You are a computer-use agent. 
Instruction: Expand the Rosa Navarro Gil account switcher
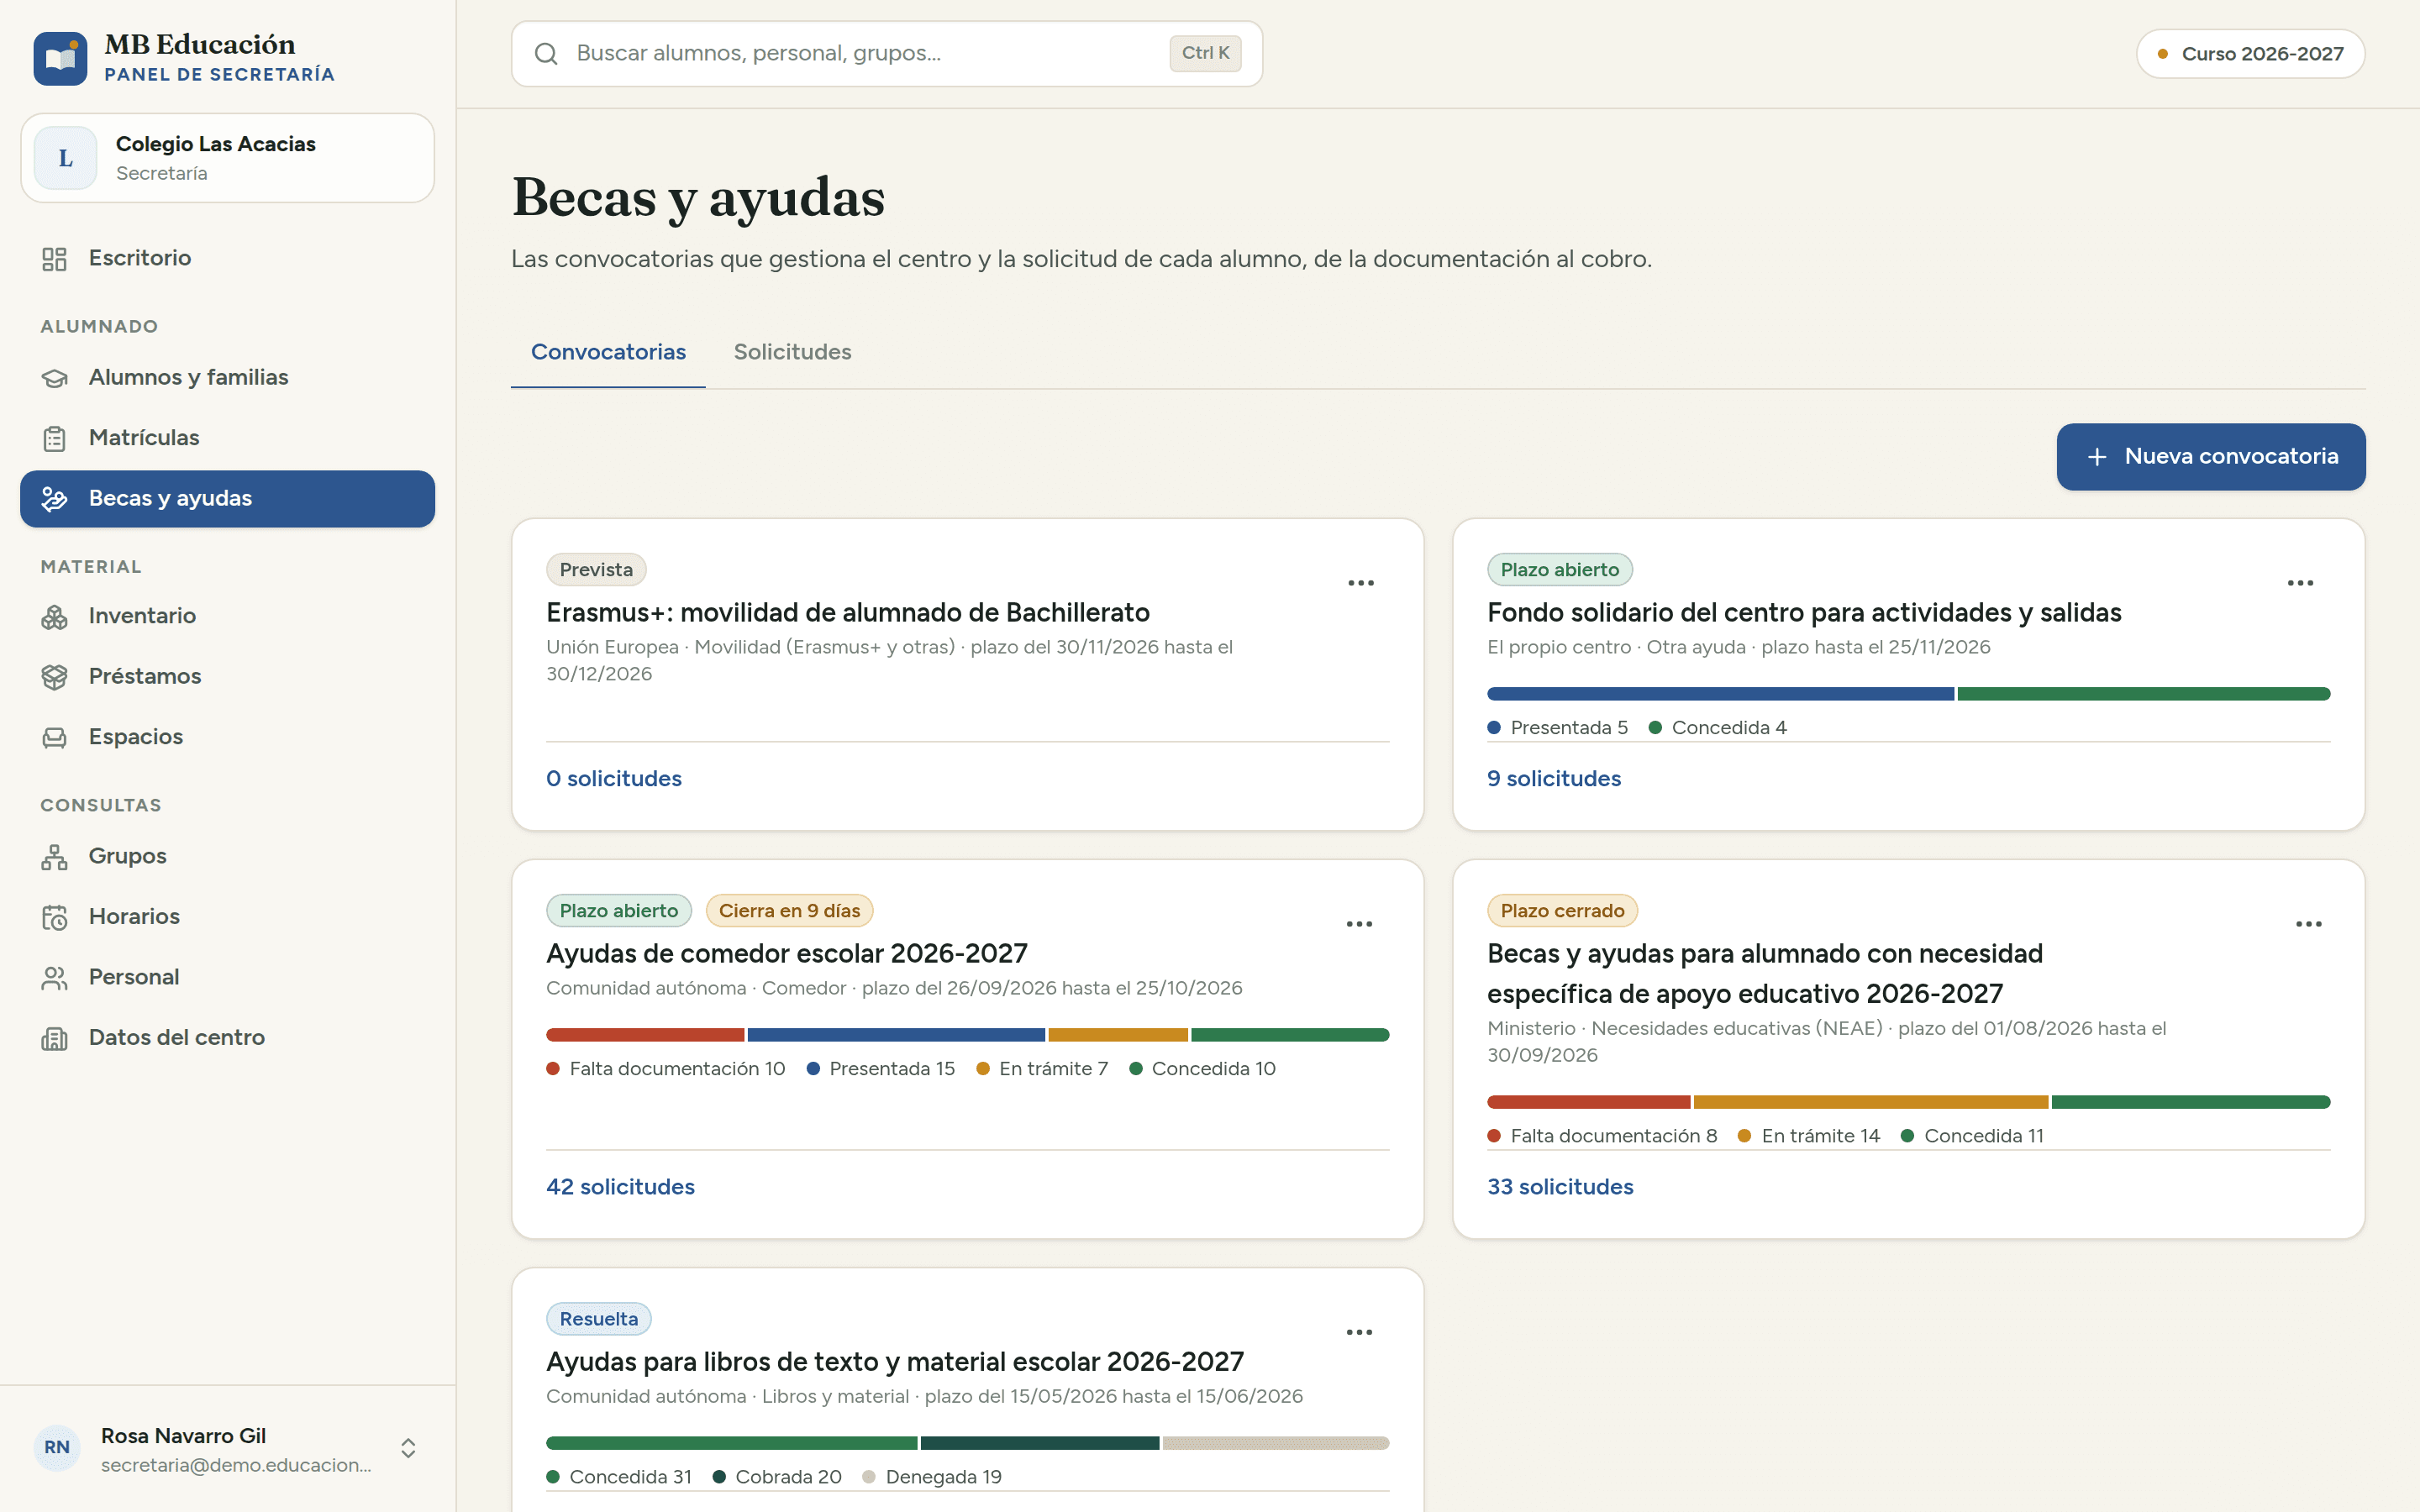pyautogui.click(x=408, y=1448)
